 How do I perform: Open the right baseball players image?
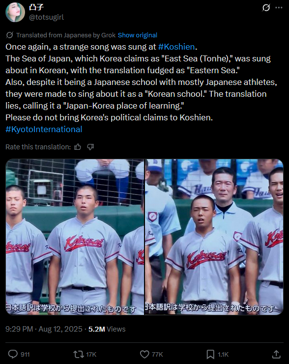click(214, 237)
